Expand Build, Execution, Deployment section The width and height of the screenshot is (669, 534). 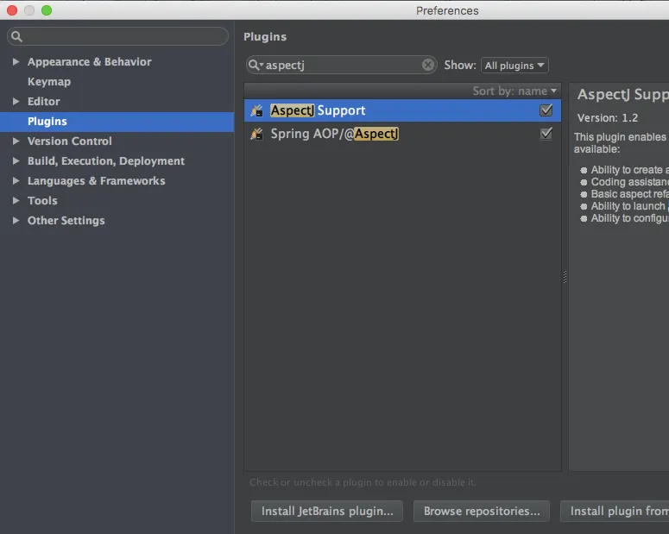[x=16, y=160]
